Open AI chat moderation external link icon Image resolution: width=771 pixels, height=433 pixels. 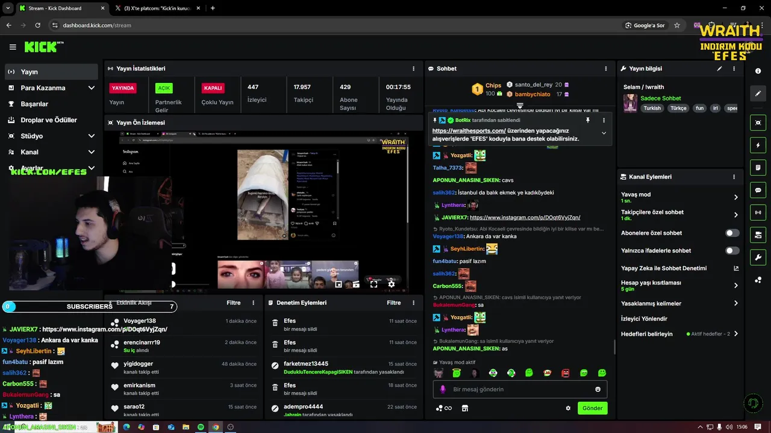[x=735, y=268]
